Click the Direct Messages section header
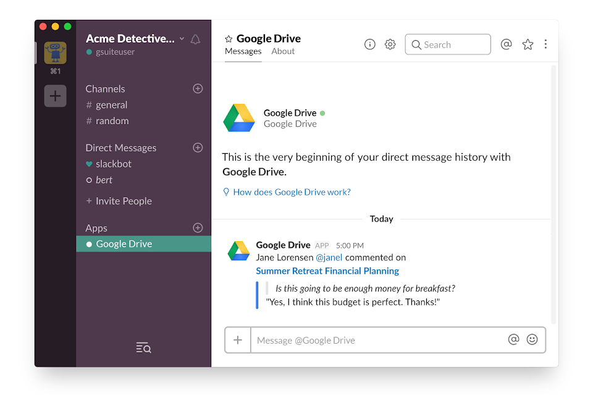This screenshot has height=395, width=593. point(121,148)
